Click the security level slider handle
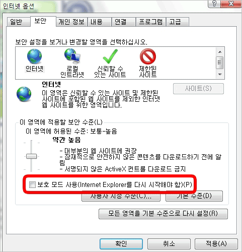Screen dimensions: 242x252 (x=31, y=156)
